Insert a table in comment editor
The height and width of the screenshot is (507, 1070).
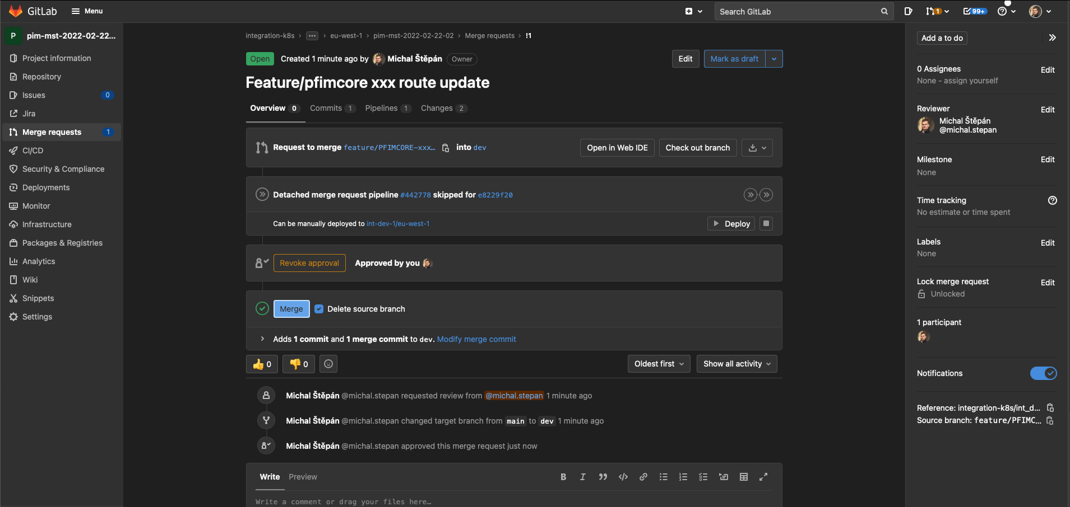pyautogui.click(x=744, y=477)
